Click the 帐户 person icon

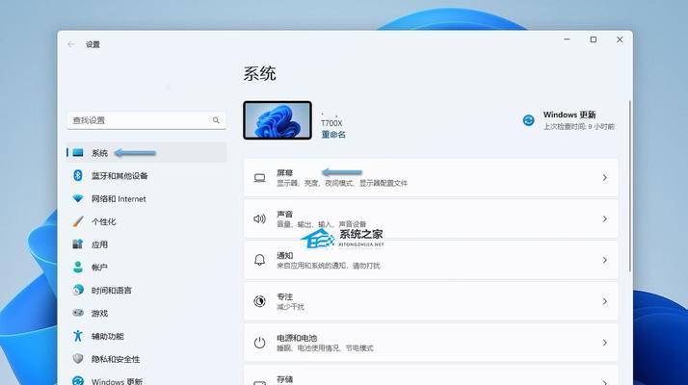(x=78, y=267)
